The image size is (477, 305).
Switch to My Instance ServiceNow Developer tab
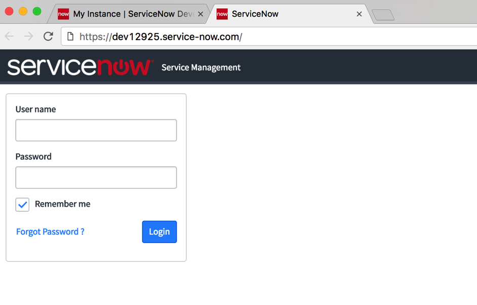click(128, 14)
